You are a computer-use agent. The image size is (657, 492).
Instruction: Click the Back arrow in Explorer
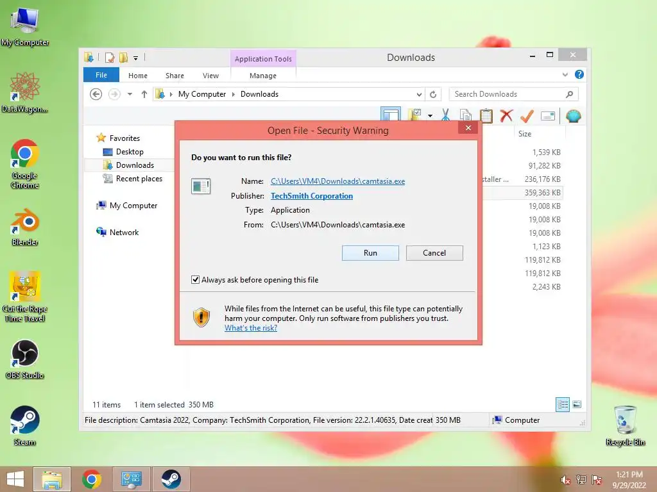point(96,94)
